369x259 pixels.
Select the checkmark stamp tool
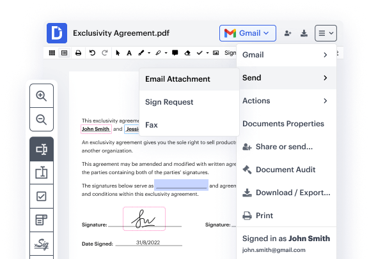pyautogui.click(x=200, y=53)
